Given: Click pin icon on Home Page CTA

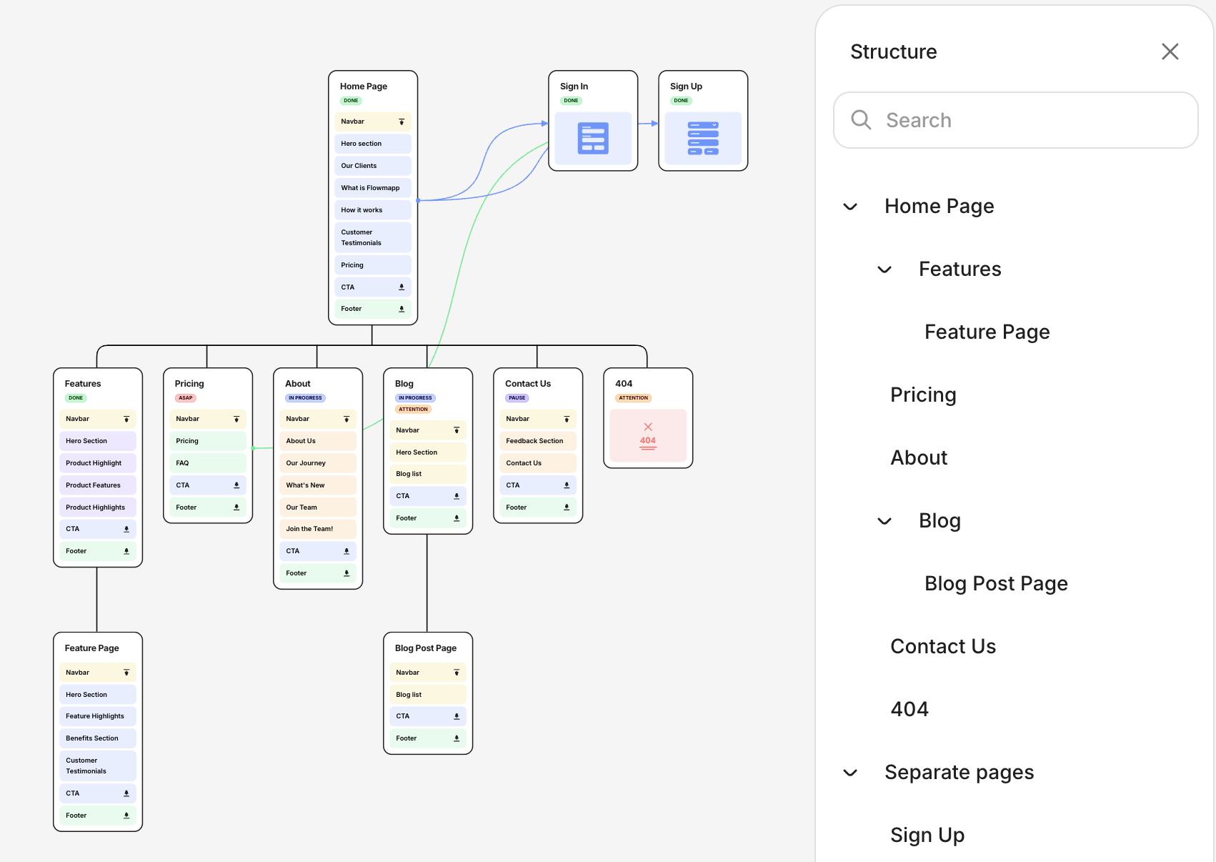Looking at the screenshot, I should click(402, 287).
